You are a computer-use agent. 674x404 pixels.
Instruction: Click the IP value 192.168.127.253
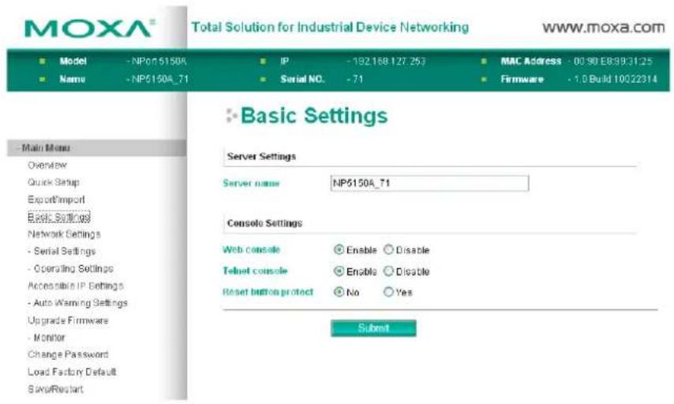coord(387,61)
